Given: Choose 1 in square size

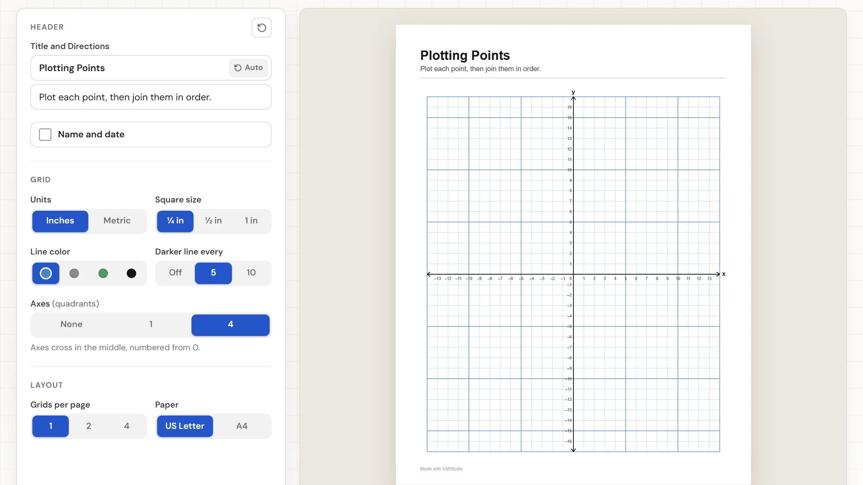Looking at the screenshot, I should click(251, 221).
